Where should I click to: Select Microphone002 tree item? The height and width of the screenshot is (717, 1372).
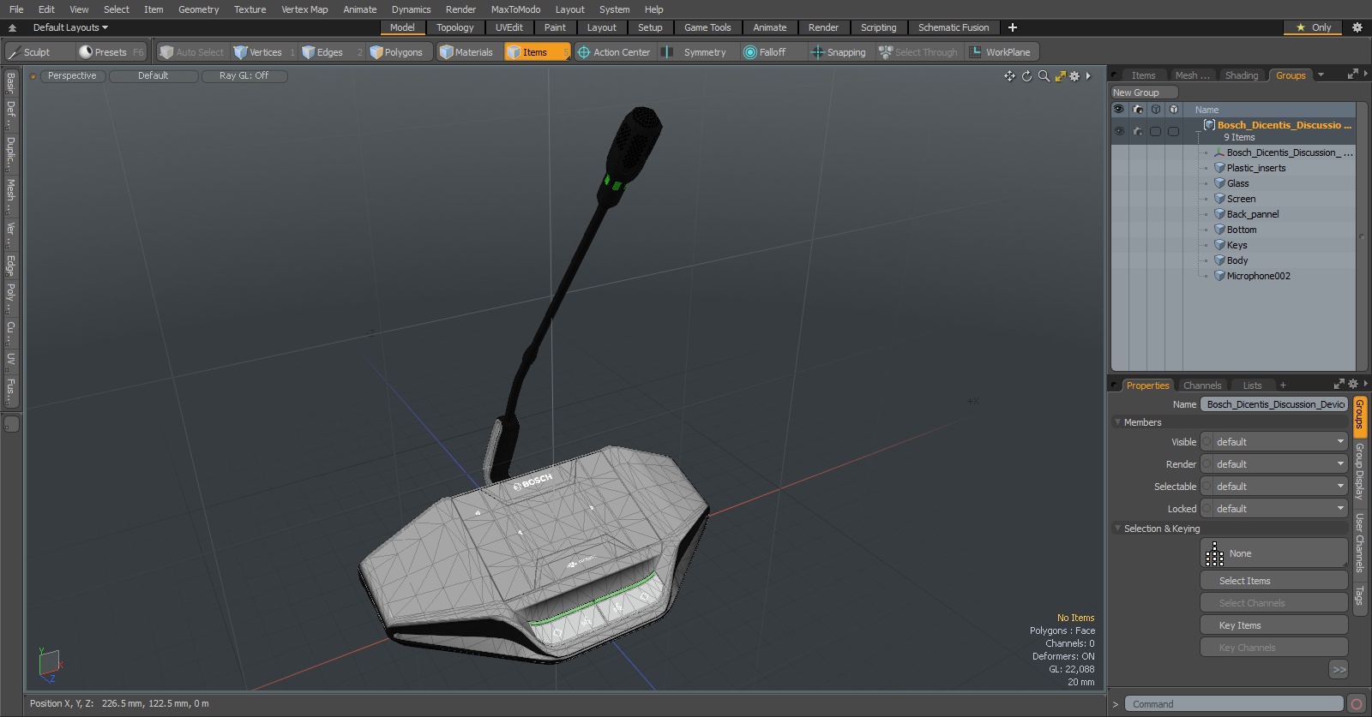(1258, 276)
